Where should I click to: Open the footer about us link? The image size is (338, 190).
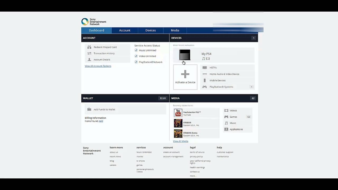pos(114,152)
